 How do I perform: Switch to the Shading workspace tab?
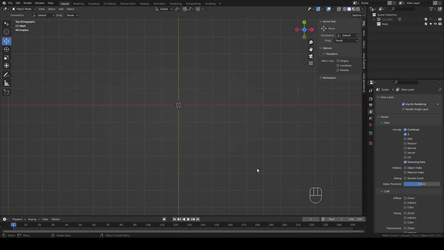pos(144,3)
